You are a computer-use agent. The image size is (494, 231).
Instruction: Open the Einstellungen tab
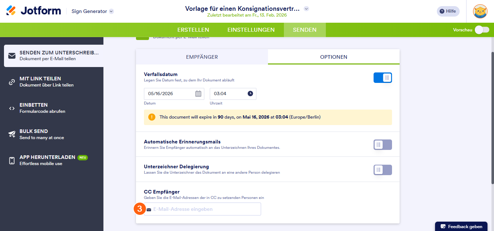[251, 30]
